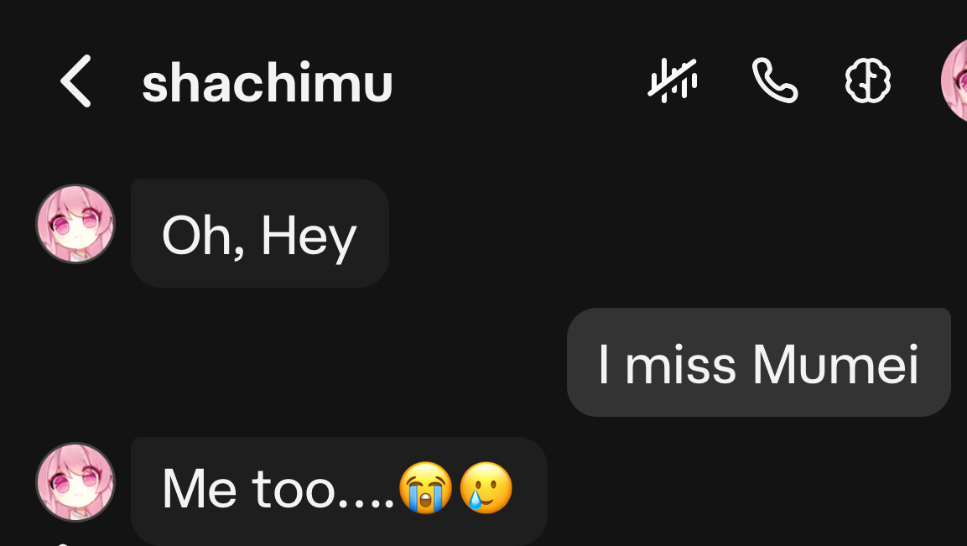
Task: Click the word "Oh," in the first message
Action: 204,237
